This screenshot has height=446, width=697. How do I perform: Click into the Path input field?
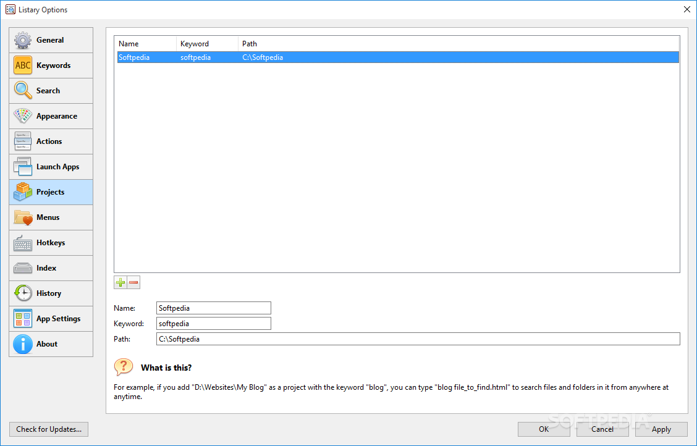coord(418,339)
